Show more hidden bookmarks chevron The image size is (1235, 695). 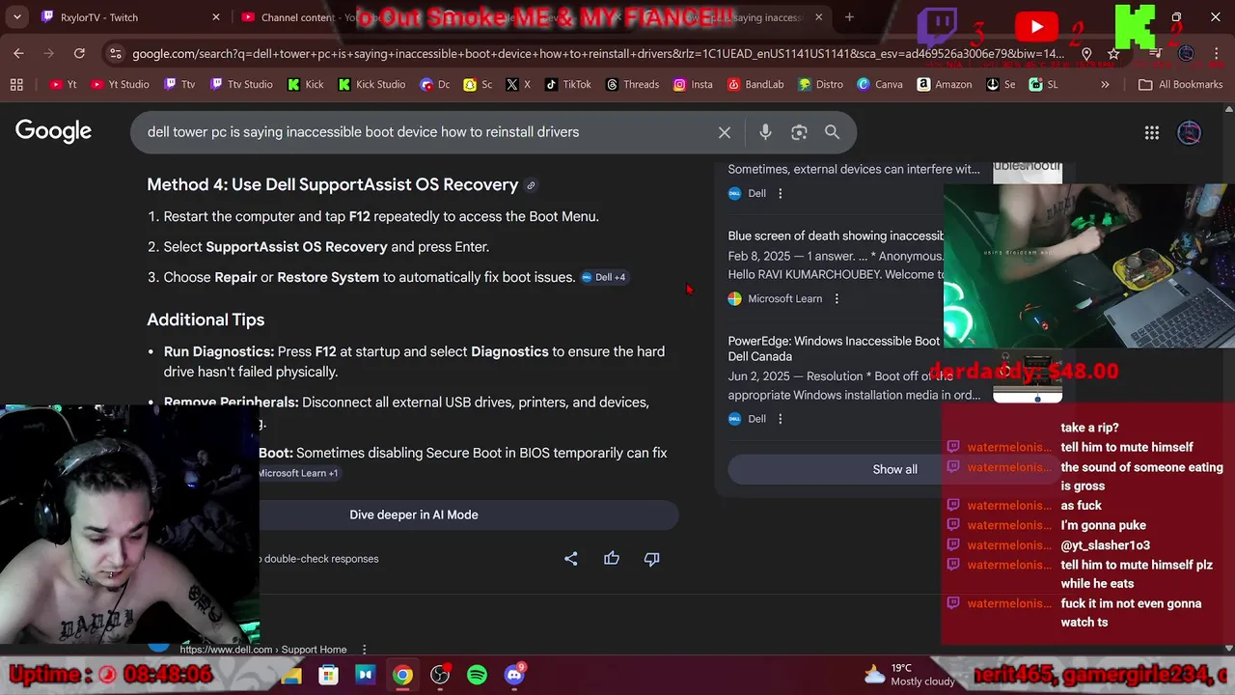coord(1105,85)
